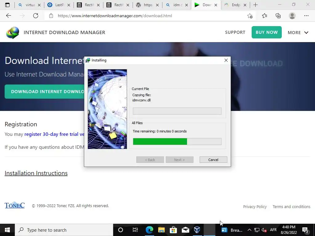Viewport: 315px width, 236px height.
Task: Click the SUPPORT link
Action: (x=235, y=32)
